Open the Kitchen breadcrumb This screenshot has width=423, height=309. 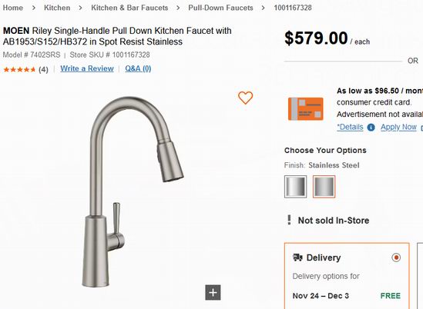[x=57, y=8]
